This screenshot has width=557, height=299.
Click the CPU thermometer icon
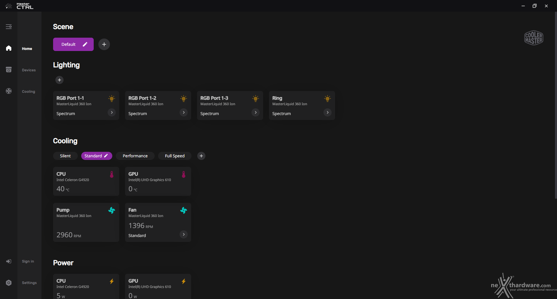(112, 174)
